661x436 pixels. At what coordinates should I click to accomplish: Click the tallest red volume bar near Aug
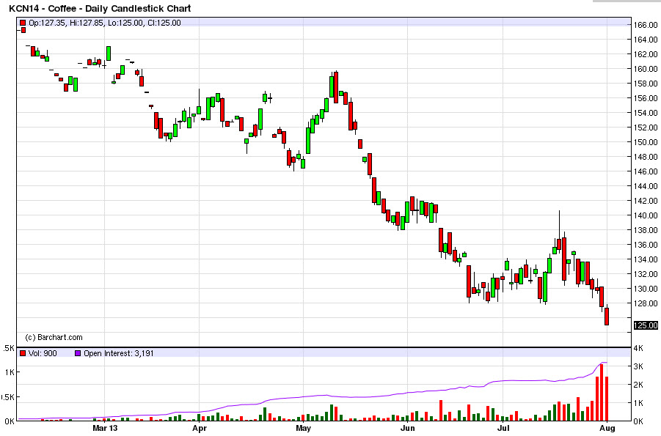602,393
